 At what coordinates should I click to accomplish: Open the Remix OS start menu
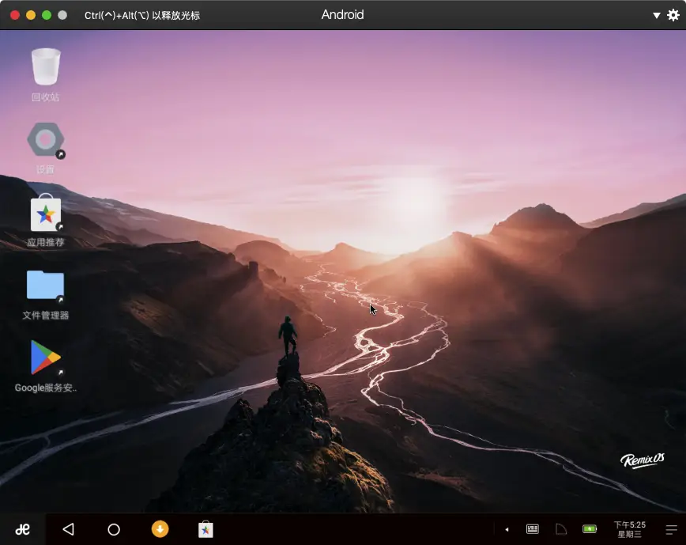coord(23,529)
